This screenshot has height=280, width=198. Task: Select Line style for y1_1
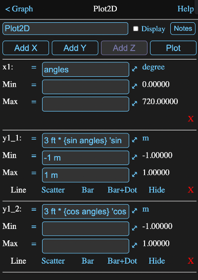pos(18,190)
